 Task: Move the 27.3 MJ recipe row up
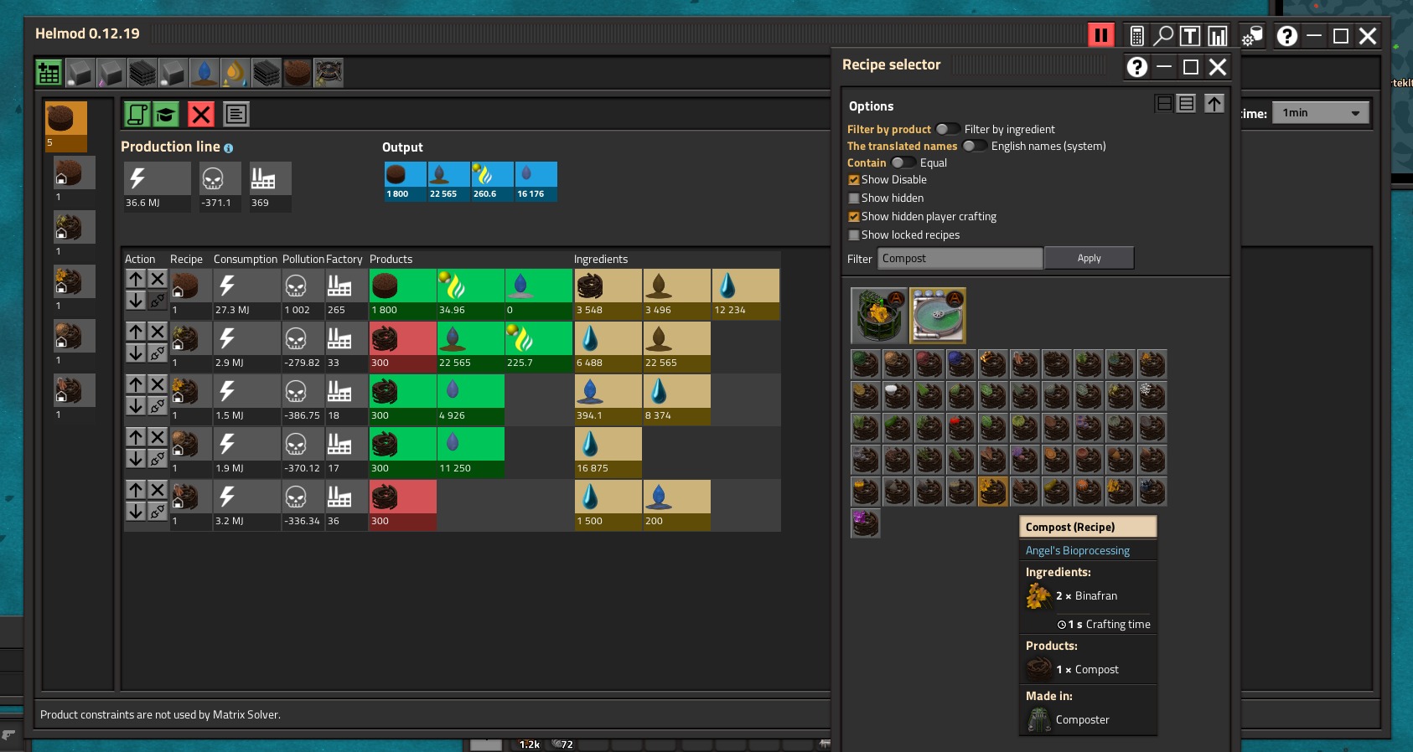click(136, 279)
